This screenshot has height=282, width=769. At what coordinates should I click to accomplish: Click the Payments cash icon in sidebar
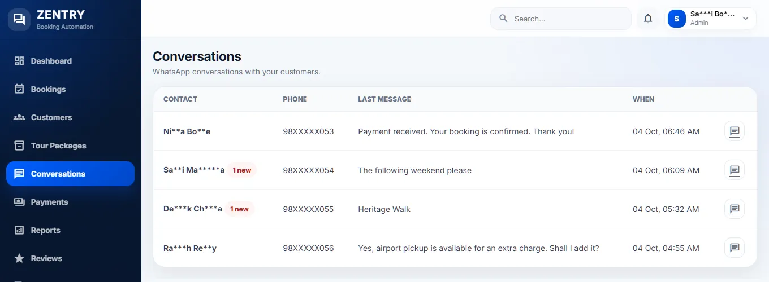[19, 202]
